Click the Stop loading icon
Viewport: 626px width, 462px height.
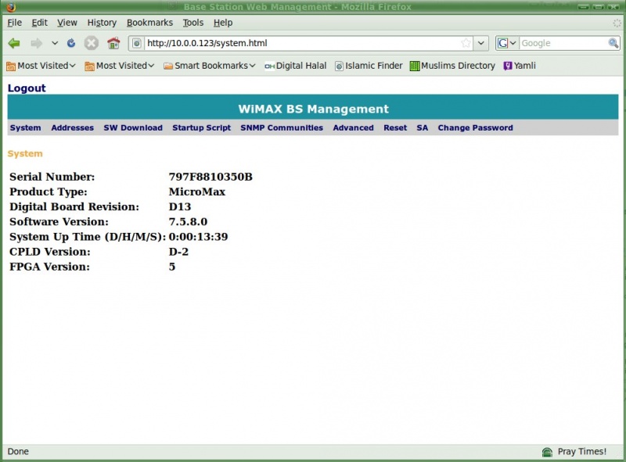(x=92, y=43)
